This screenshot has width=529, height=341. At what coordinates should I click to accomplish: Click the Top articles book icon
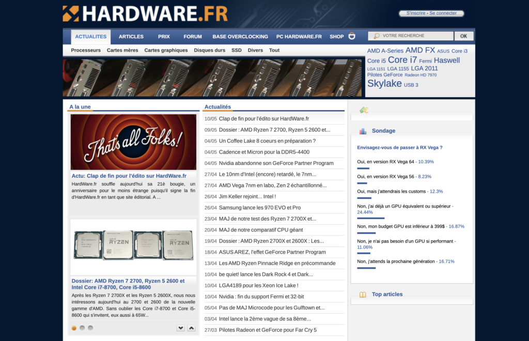363,295
